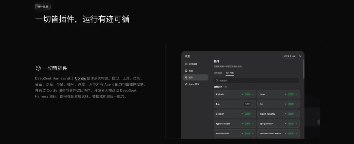This screenshot has height=144, width=354.
Task: Click the 'include' plugin name
Action: (x=220, y=94)
